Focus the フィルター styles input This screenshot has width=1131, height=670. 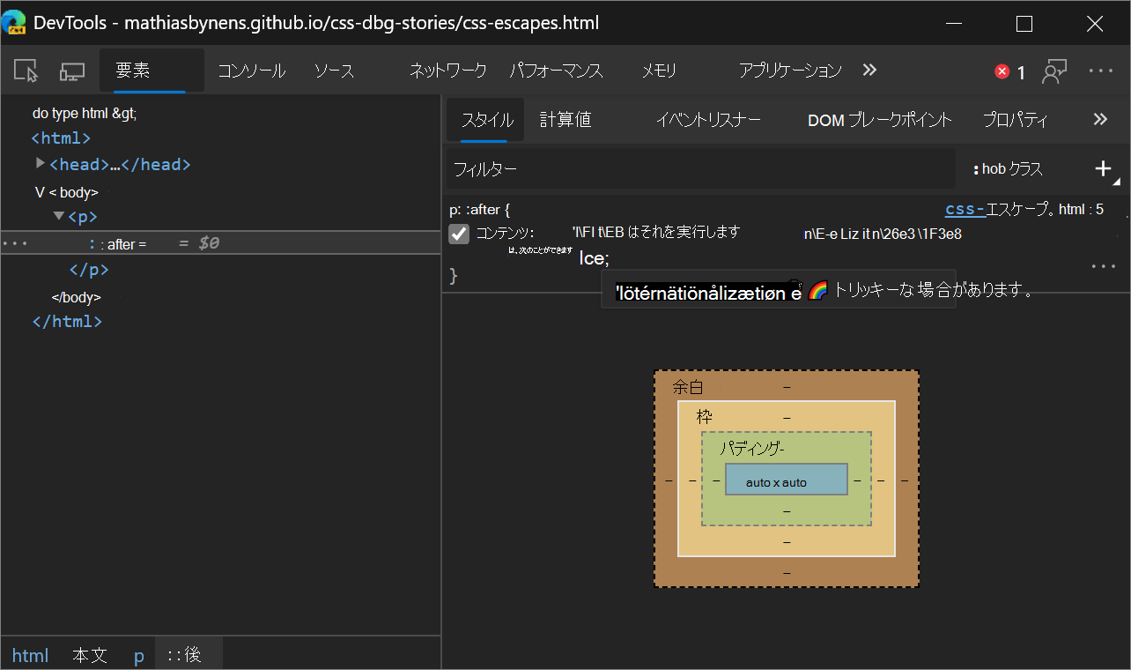coord(701,168)
